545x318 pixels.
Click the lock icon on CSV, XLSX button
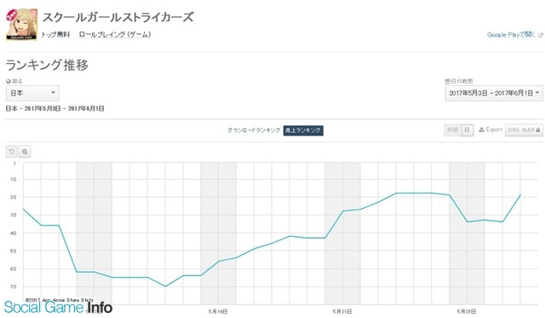pos(538,130)
